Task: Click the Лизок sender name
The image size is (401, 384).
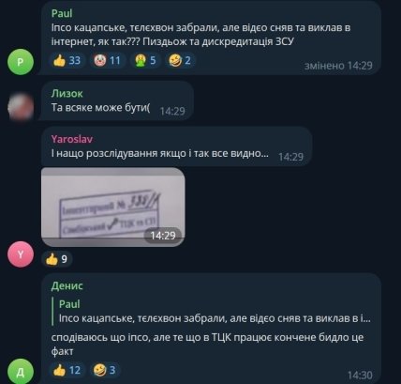Action: click(67, 94)
